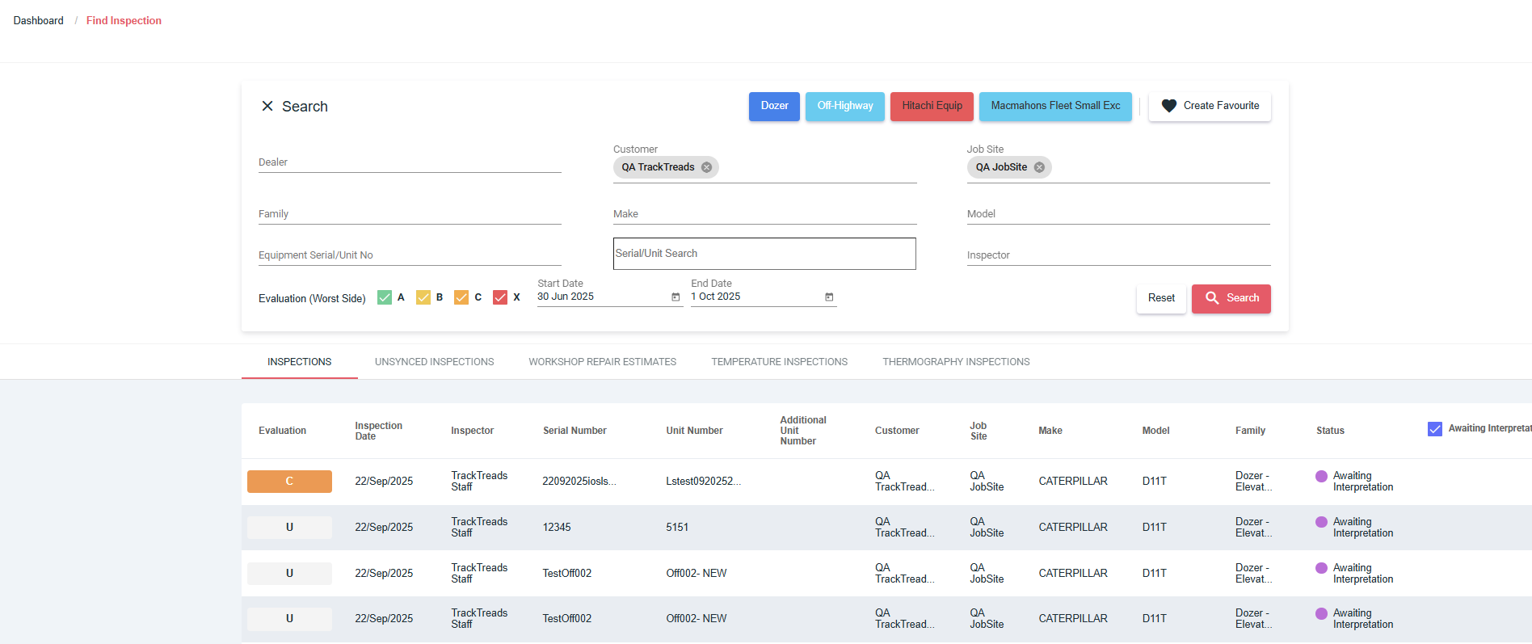
Task: Remove the QA JobSite chip
Action: 1039,167
